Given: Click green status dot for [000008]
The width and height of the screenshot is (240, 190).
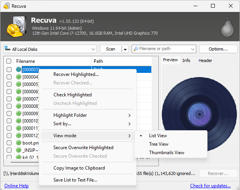Looking at the screenshot, I should tap(19, 106).
